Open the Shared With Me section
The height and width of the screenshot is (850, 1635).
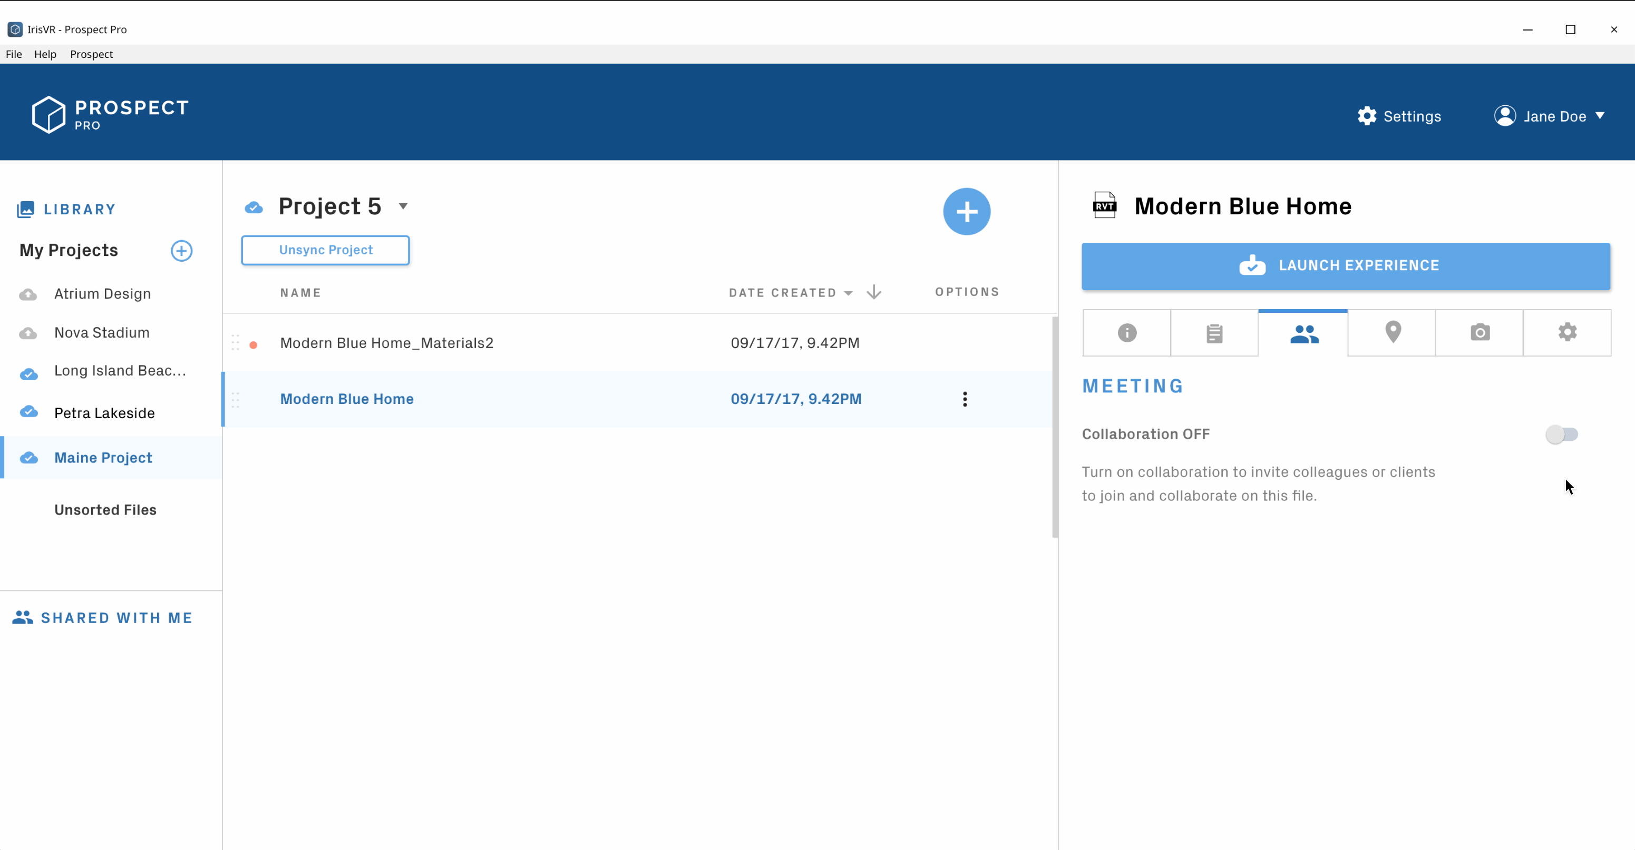(116, 618)
